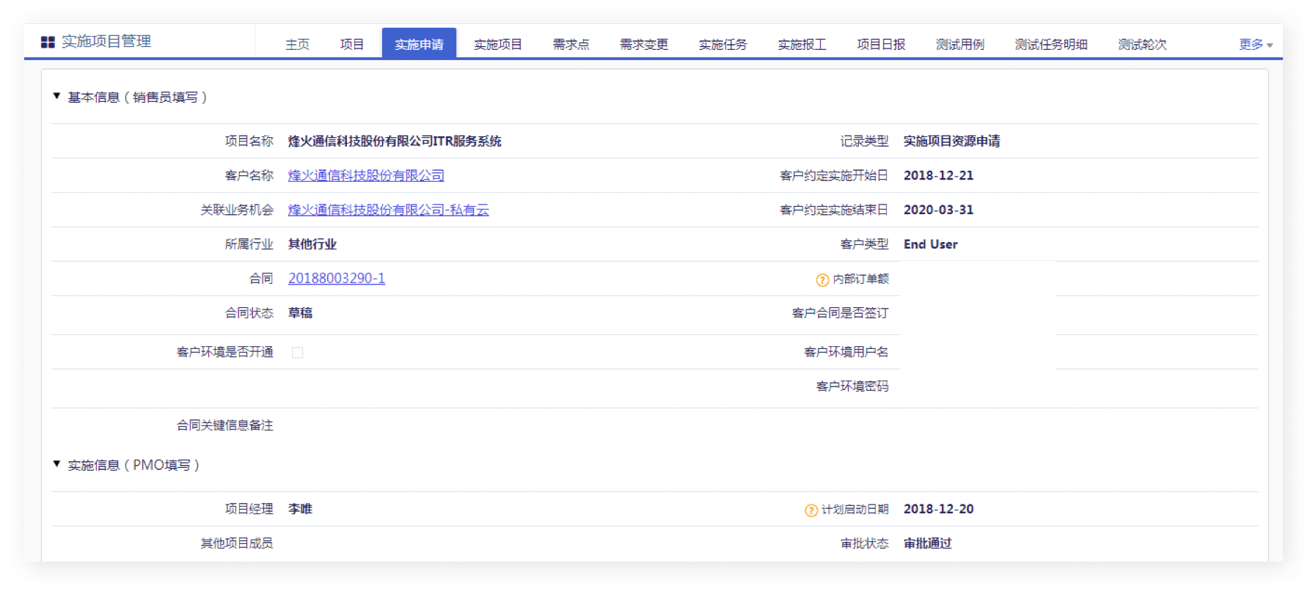Click the 其他项目成员 label

236,543
